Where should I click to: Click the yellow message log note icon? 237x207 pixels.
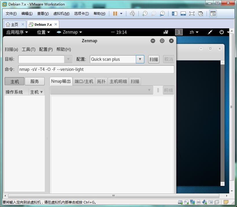pos(226,202)
